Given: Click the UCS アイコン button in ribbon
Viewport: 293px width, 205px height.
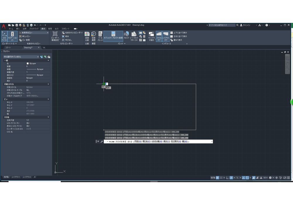Looking at the screenshot, I should pos(4,36).
